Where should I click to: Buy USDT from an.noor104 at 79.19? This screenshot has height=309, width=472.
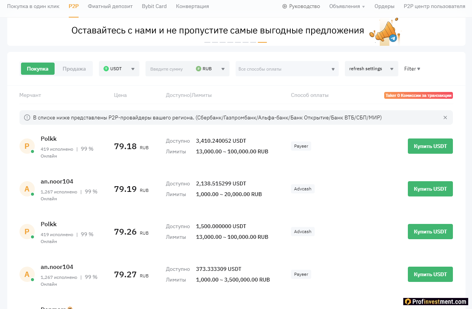click(x=430, y=189)
